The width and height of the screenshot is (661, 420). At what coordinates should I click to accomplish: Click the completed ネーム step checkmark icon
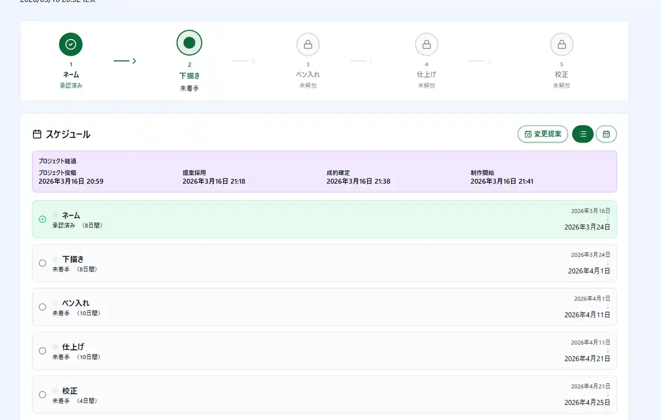point(71,44)
